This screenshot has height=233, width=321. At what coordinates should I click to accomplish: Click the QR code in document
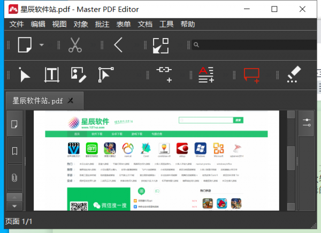(x=79, y=206)
